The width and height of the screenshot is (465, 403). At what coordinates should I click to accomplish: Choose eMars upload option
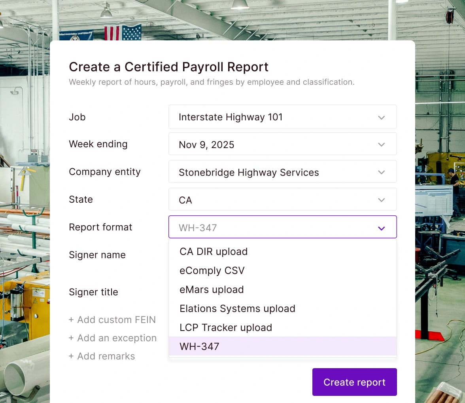(x=282, y=289)
